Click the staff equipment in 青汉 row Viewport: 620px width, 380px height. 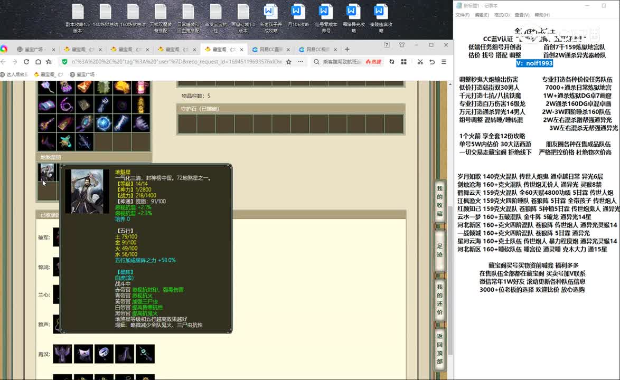click(x=145, y=354)
